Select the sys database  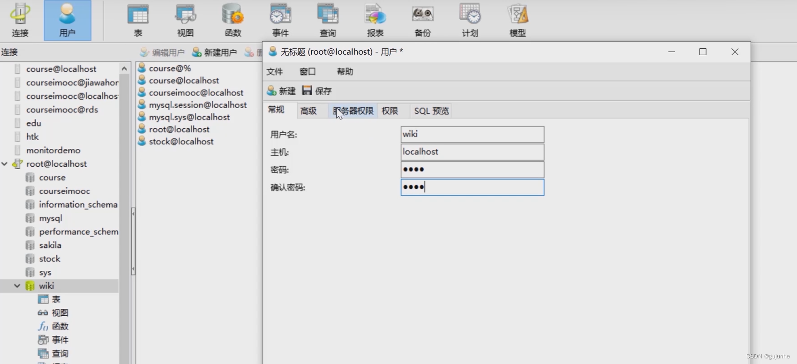(45, 273)
